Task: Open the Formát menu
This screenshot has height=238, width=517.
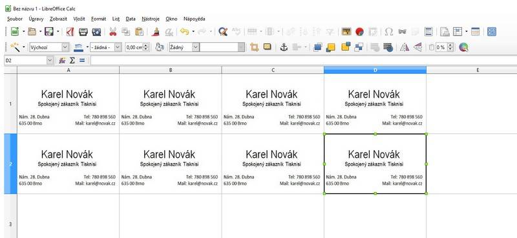Action: point(99,19)
